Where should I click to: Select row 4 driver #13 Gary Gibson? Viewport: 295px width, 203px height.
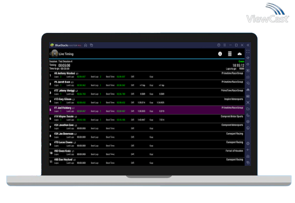pyautogui.click(x=147, y=101)
